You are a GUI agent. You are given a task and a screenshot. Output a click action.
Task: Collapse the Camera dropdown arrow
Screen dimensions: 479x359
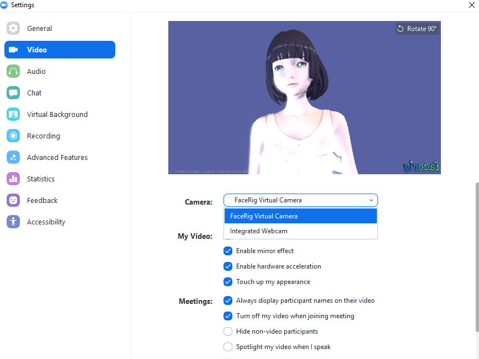371,200
